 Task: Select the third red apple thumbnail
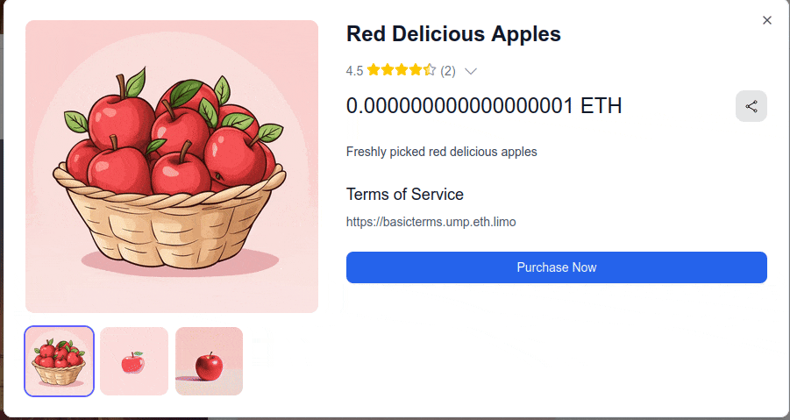209,361
